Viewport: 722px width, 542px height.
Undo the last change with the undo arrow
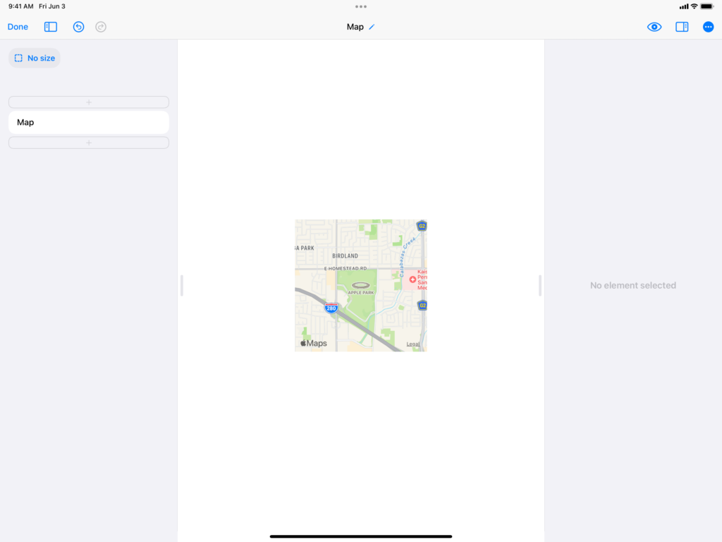(x=78, y=27)
